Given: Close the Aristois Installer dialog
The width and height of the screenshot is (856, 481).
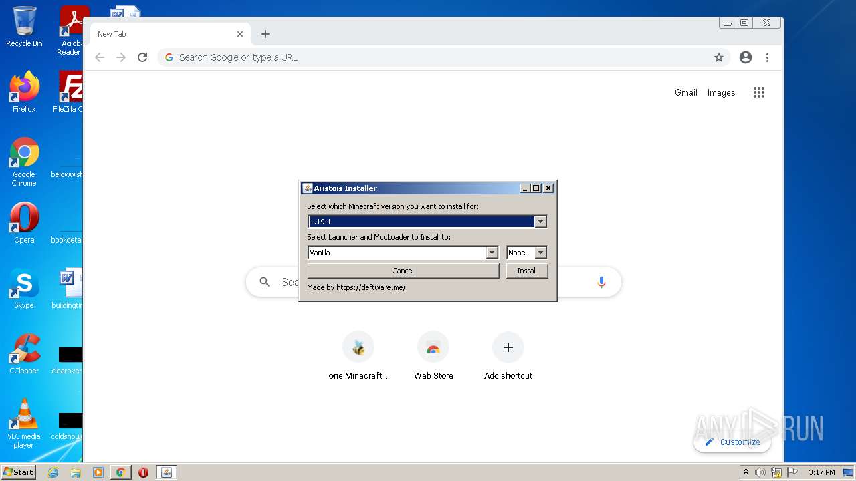Looking at the screenshot, I should 548,188.
